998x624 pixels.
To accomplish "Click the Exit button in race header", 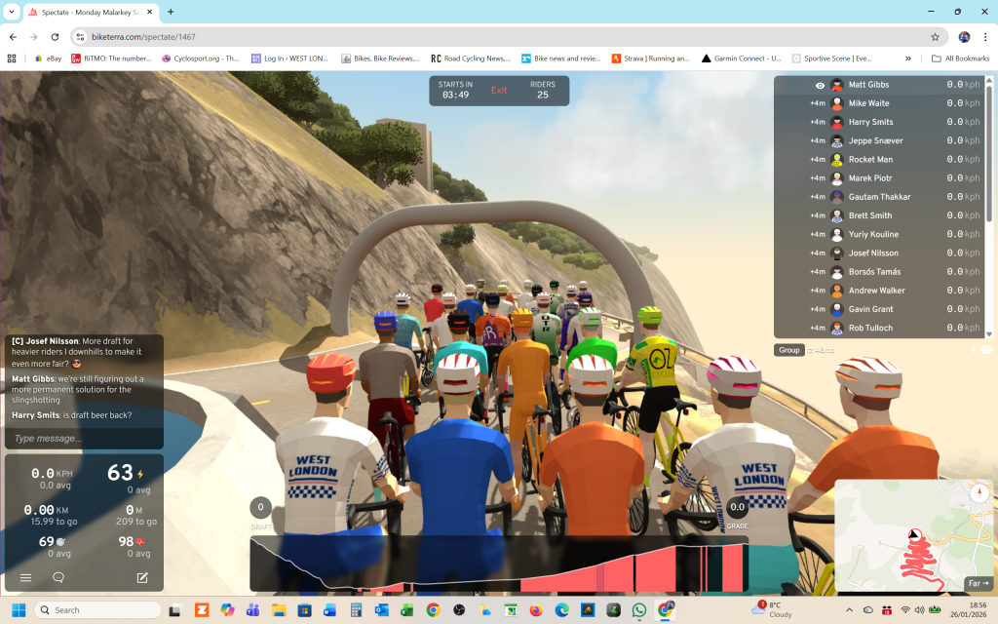I will coord(499,90).
